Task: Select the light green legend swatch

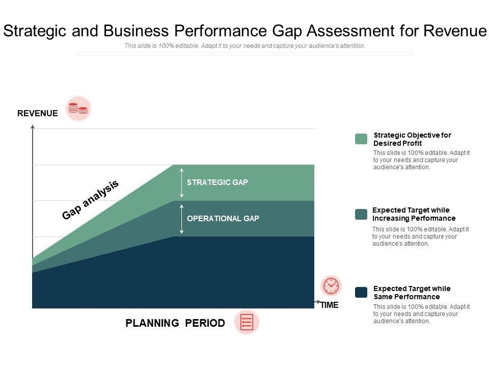Action: (361, 139)
